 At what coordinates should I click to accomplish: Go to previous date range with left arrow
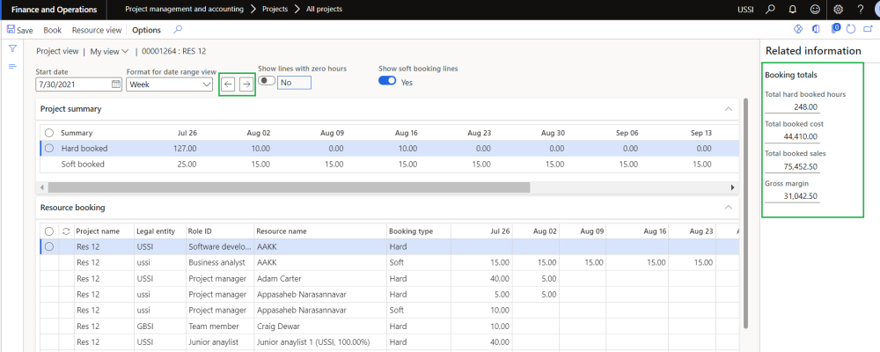(228, 84)
